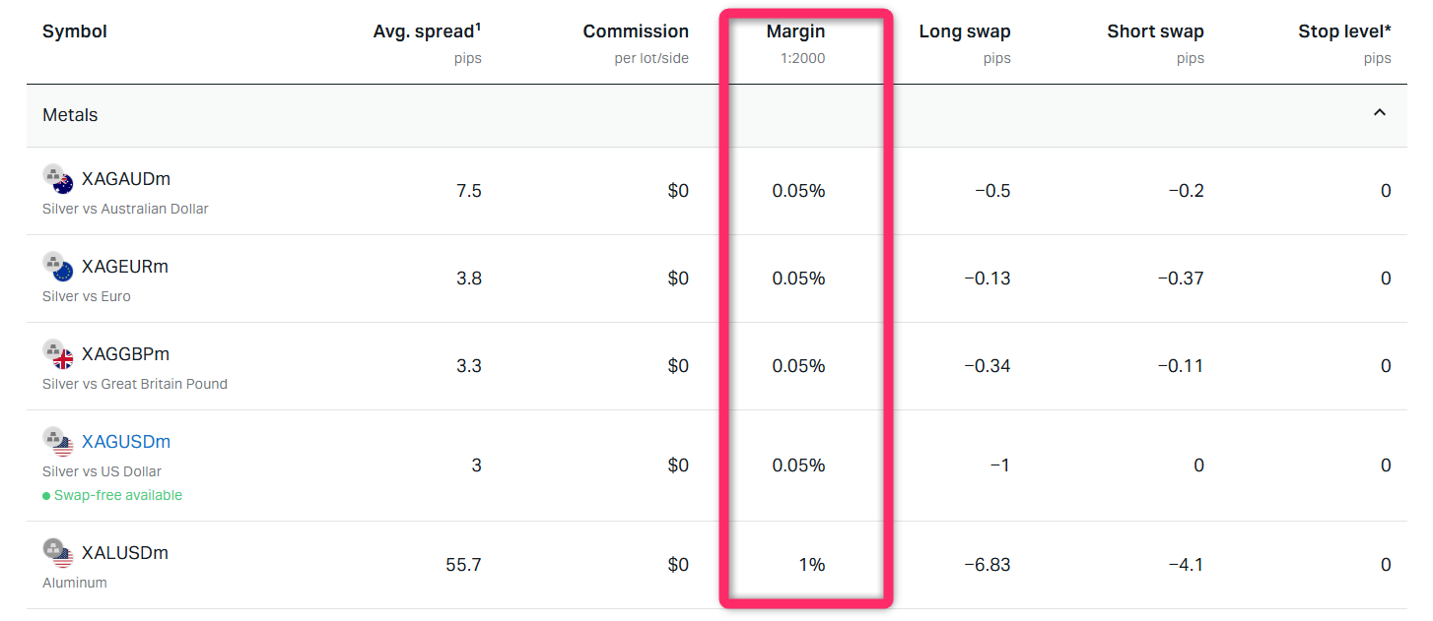
Task: Click the Margin column header
Action: click(x=795, y=31)
